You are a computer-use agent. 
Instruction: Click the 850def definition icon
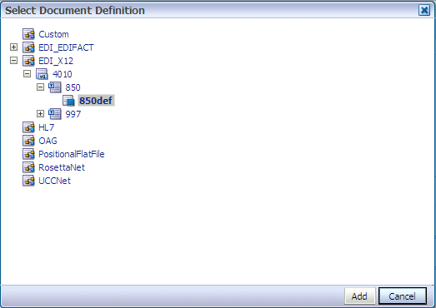tap(68, 101)
